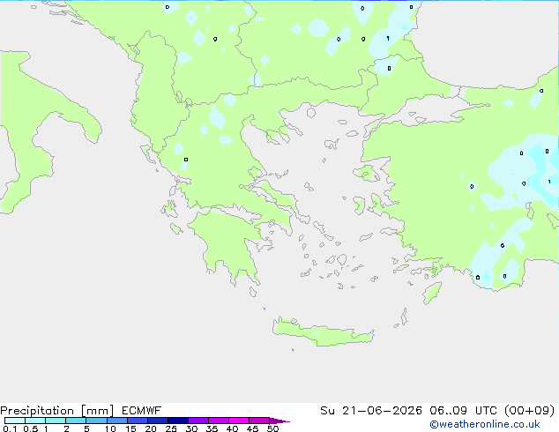The width and height of the screenshot is (559, 432).
Task: Click the 45–50 mm legend color swatch
Action: tap(259, 421)
